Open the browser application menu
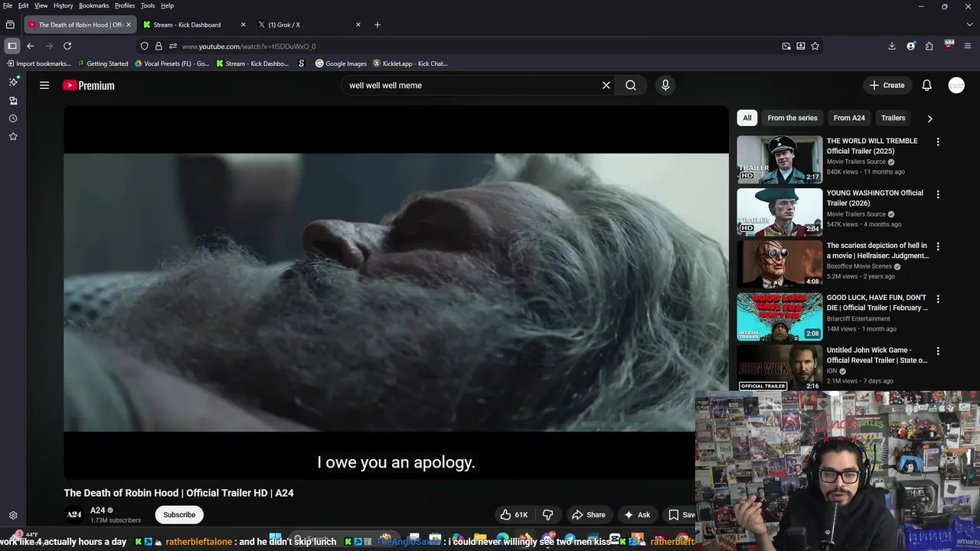The height and width of the screenshot is (551, 980). pos(967,46)
